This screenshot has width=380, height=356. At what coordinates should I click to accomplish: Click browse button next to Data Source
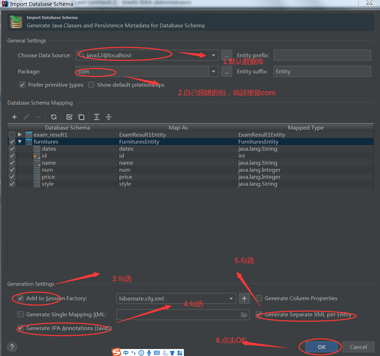click(x=227, y=55)
